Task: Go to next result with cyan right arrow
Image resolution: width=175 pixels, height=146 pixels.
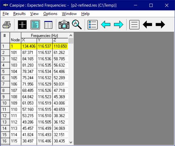Action: coord(119,25)
